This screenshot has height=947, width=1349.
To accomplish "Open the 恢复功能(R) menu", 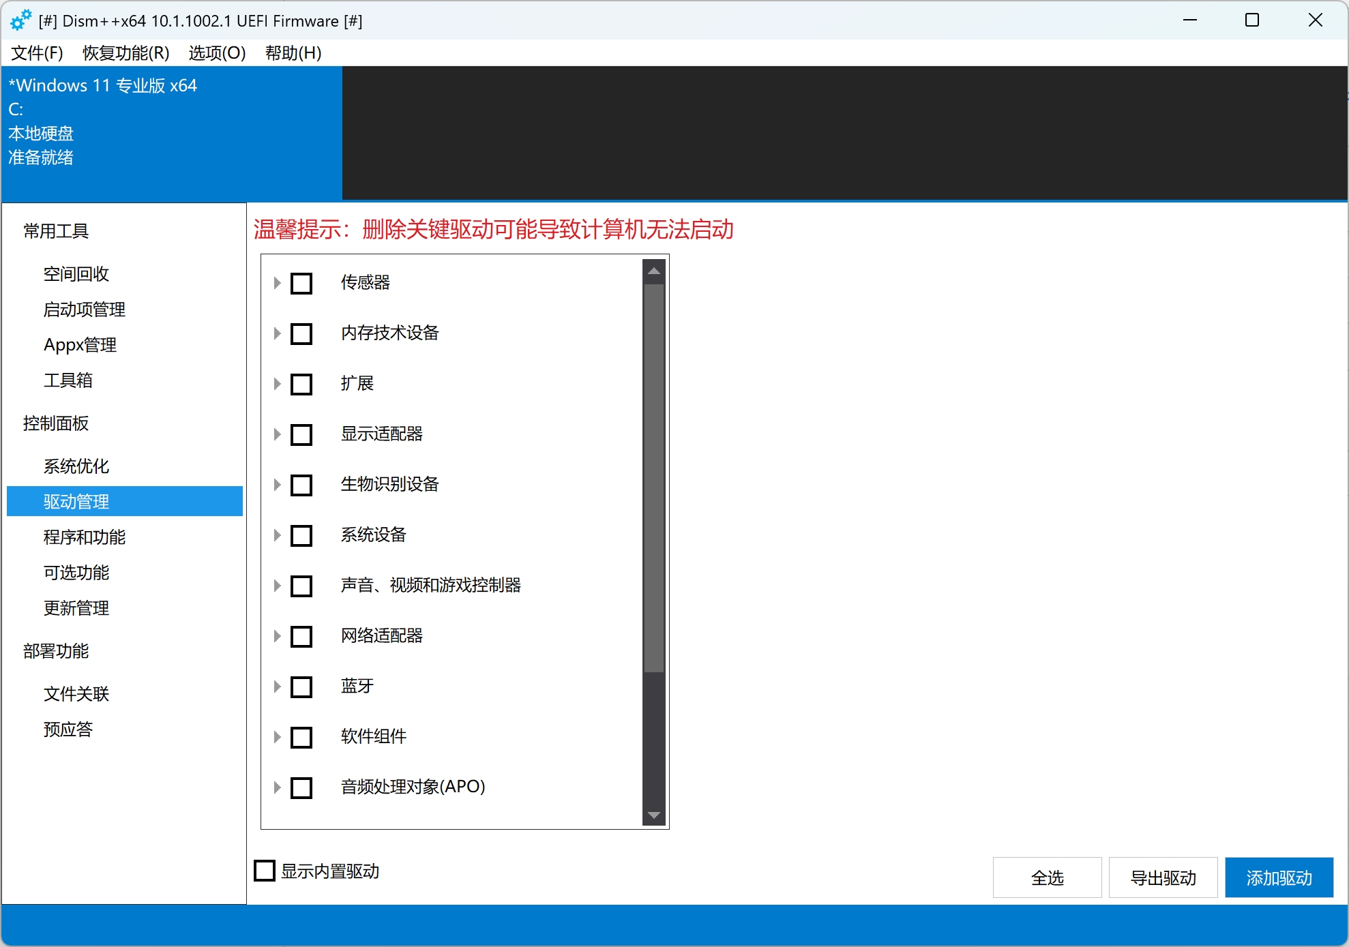I will (126, 52).
